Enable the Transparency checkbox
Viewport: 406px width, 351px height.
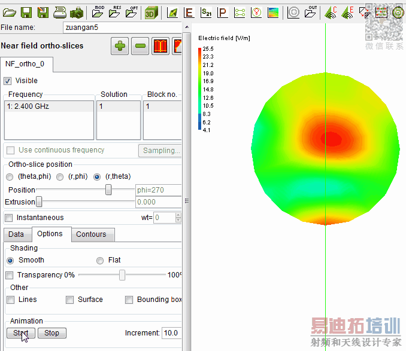(x=10, y=275)
